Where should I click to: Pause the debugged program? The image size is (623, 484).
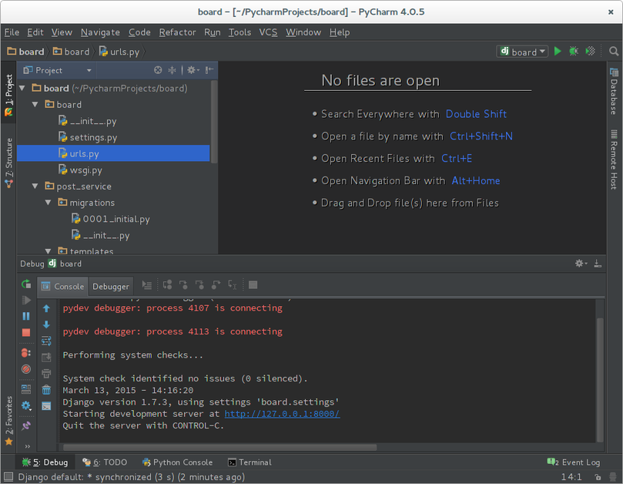point(26,316)
